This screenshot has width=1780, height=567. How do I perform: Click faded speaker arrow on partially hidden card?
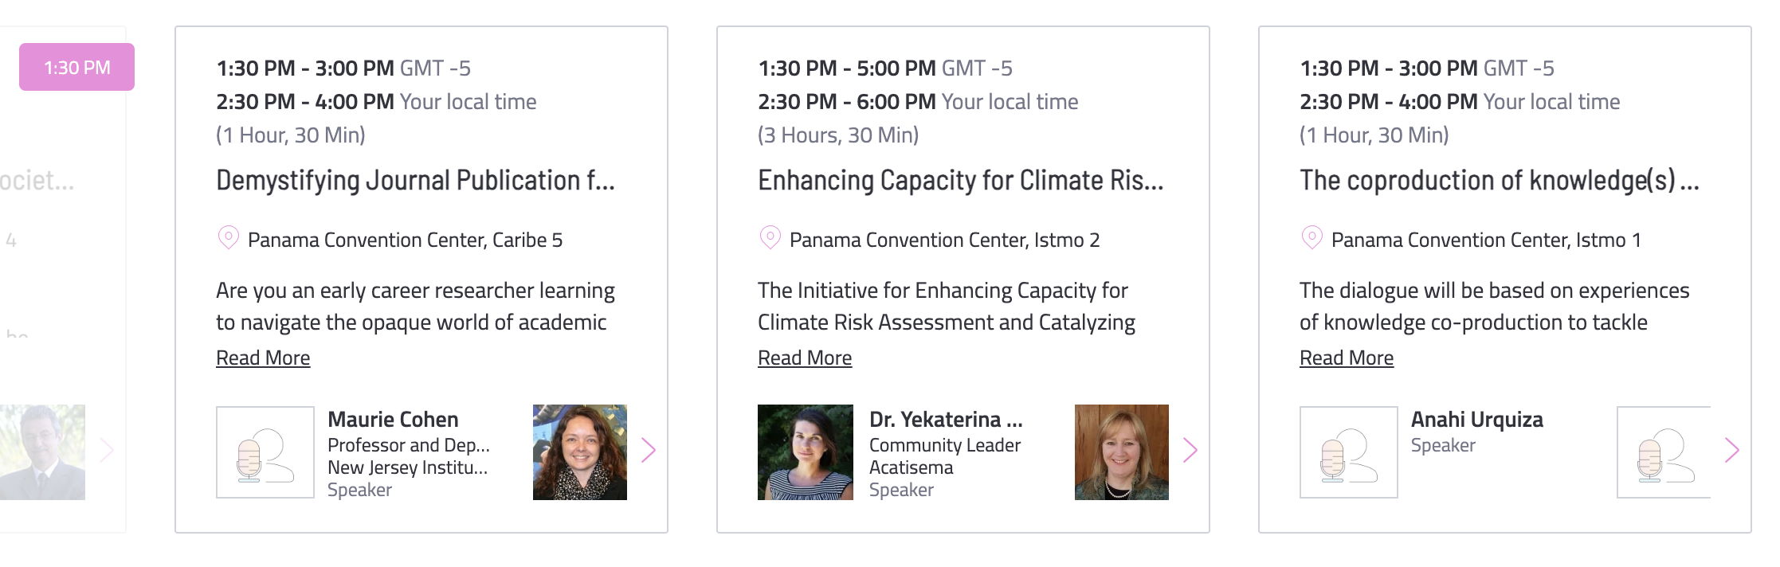click(107, 451)
